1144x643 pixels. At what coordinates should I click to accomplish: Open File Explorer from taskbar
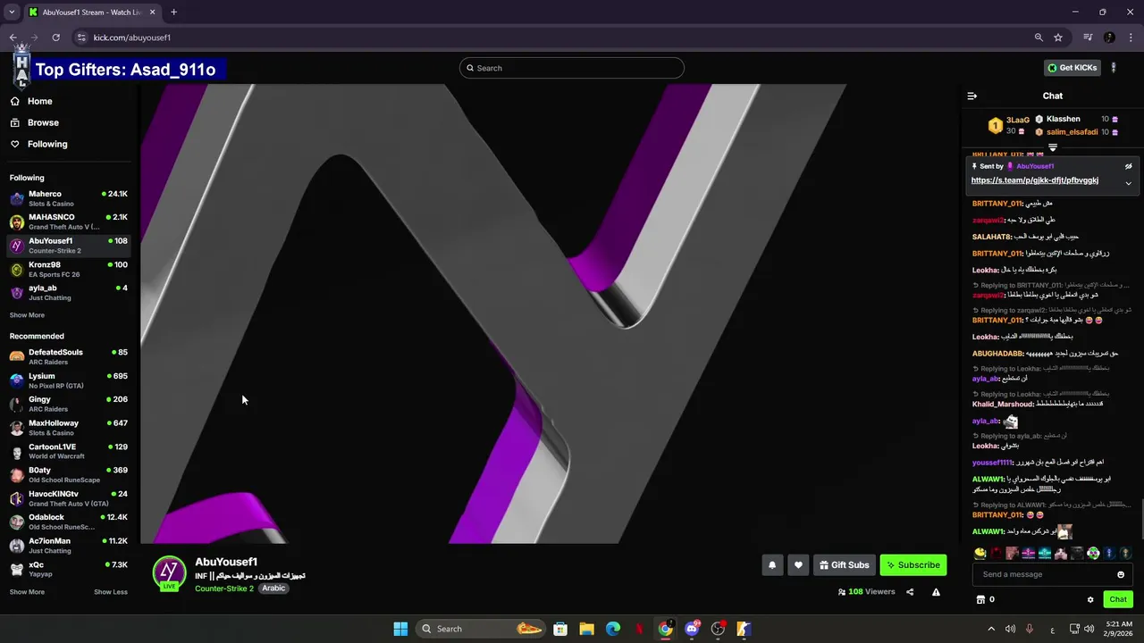586,629
